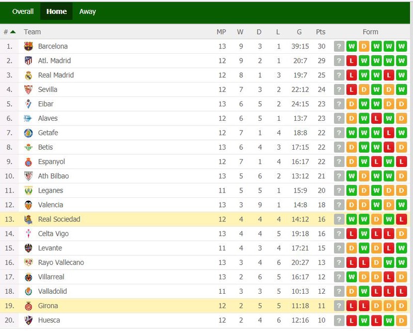Open the Rayo Vallecano team link

(x=61, y=263)
